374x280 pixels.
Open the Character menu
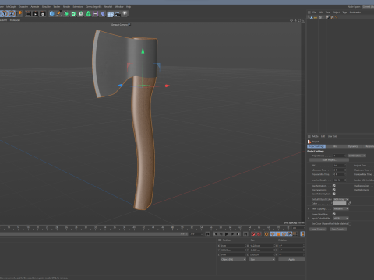(x=23, y=6)
